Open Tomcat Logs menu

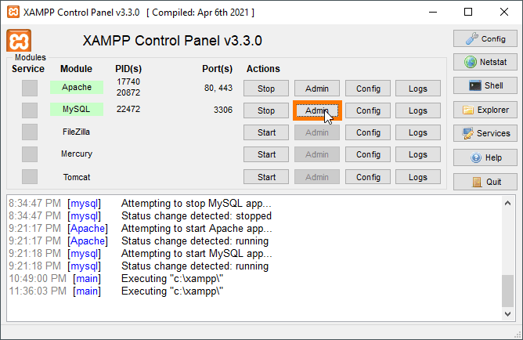[x=418, y=177]
